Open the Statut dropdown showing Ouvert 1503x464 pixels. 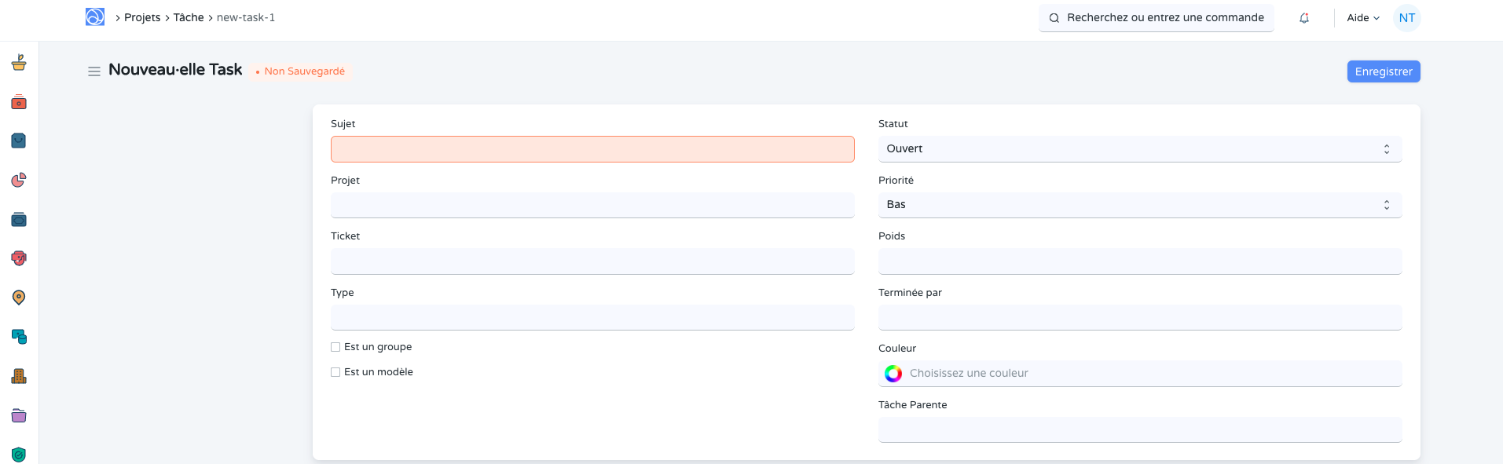click(x=1139, y=149)
